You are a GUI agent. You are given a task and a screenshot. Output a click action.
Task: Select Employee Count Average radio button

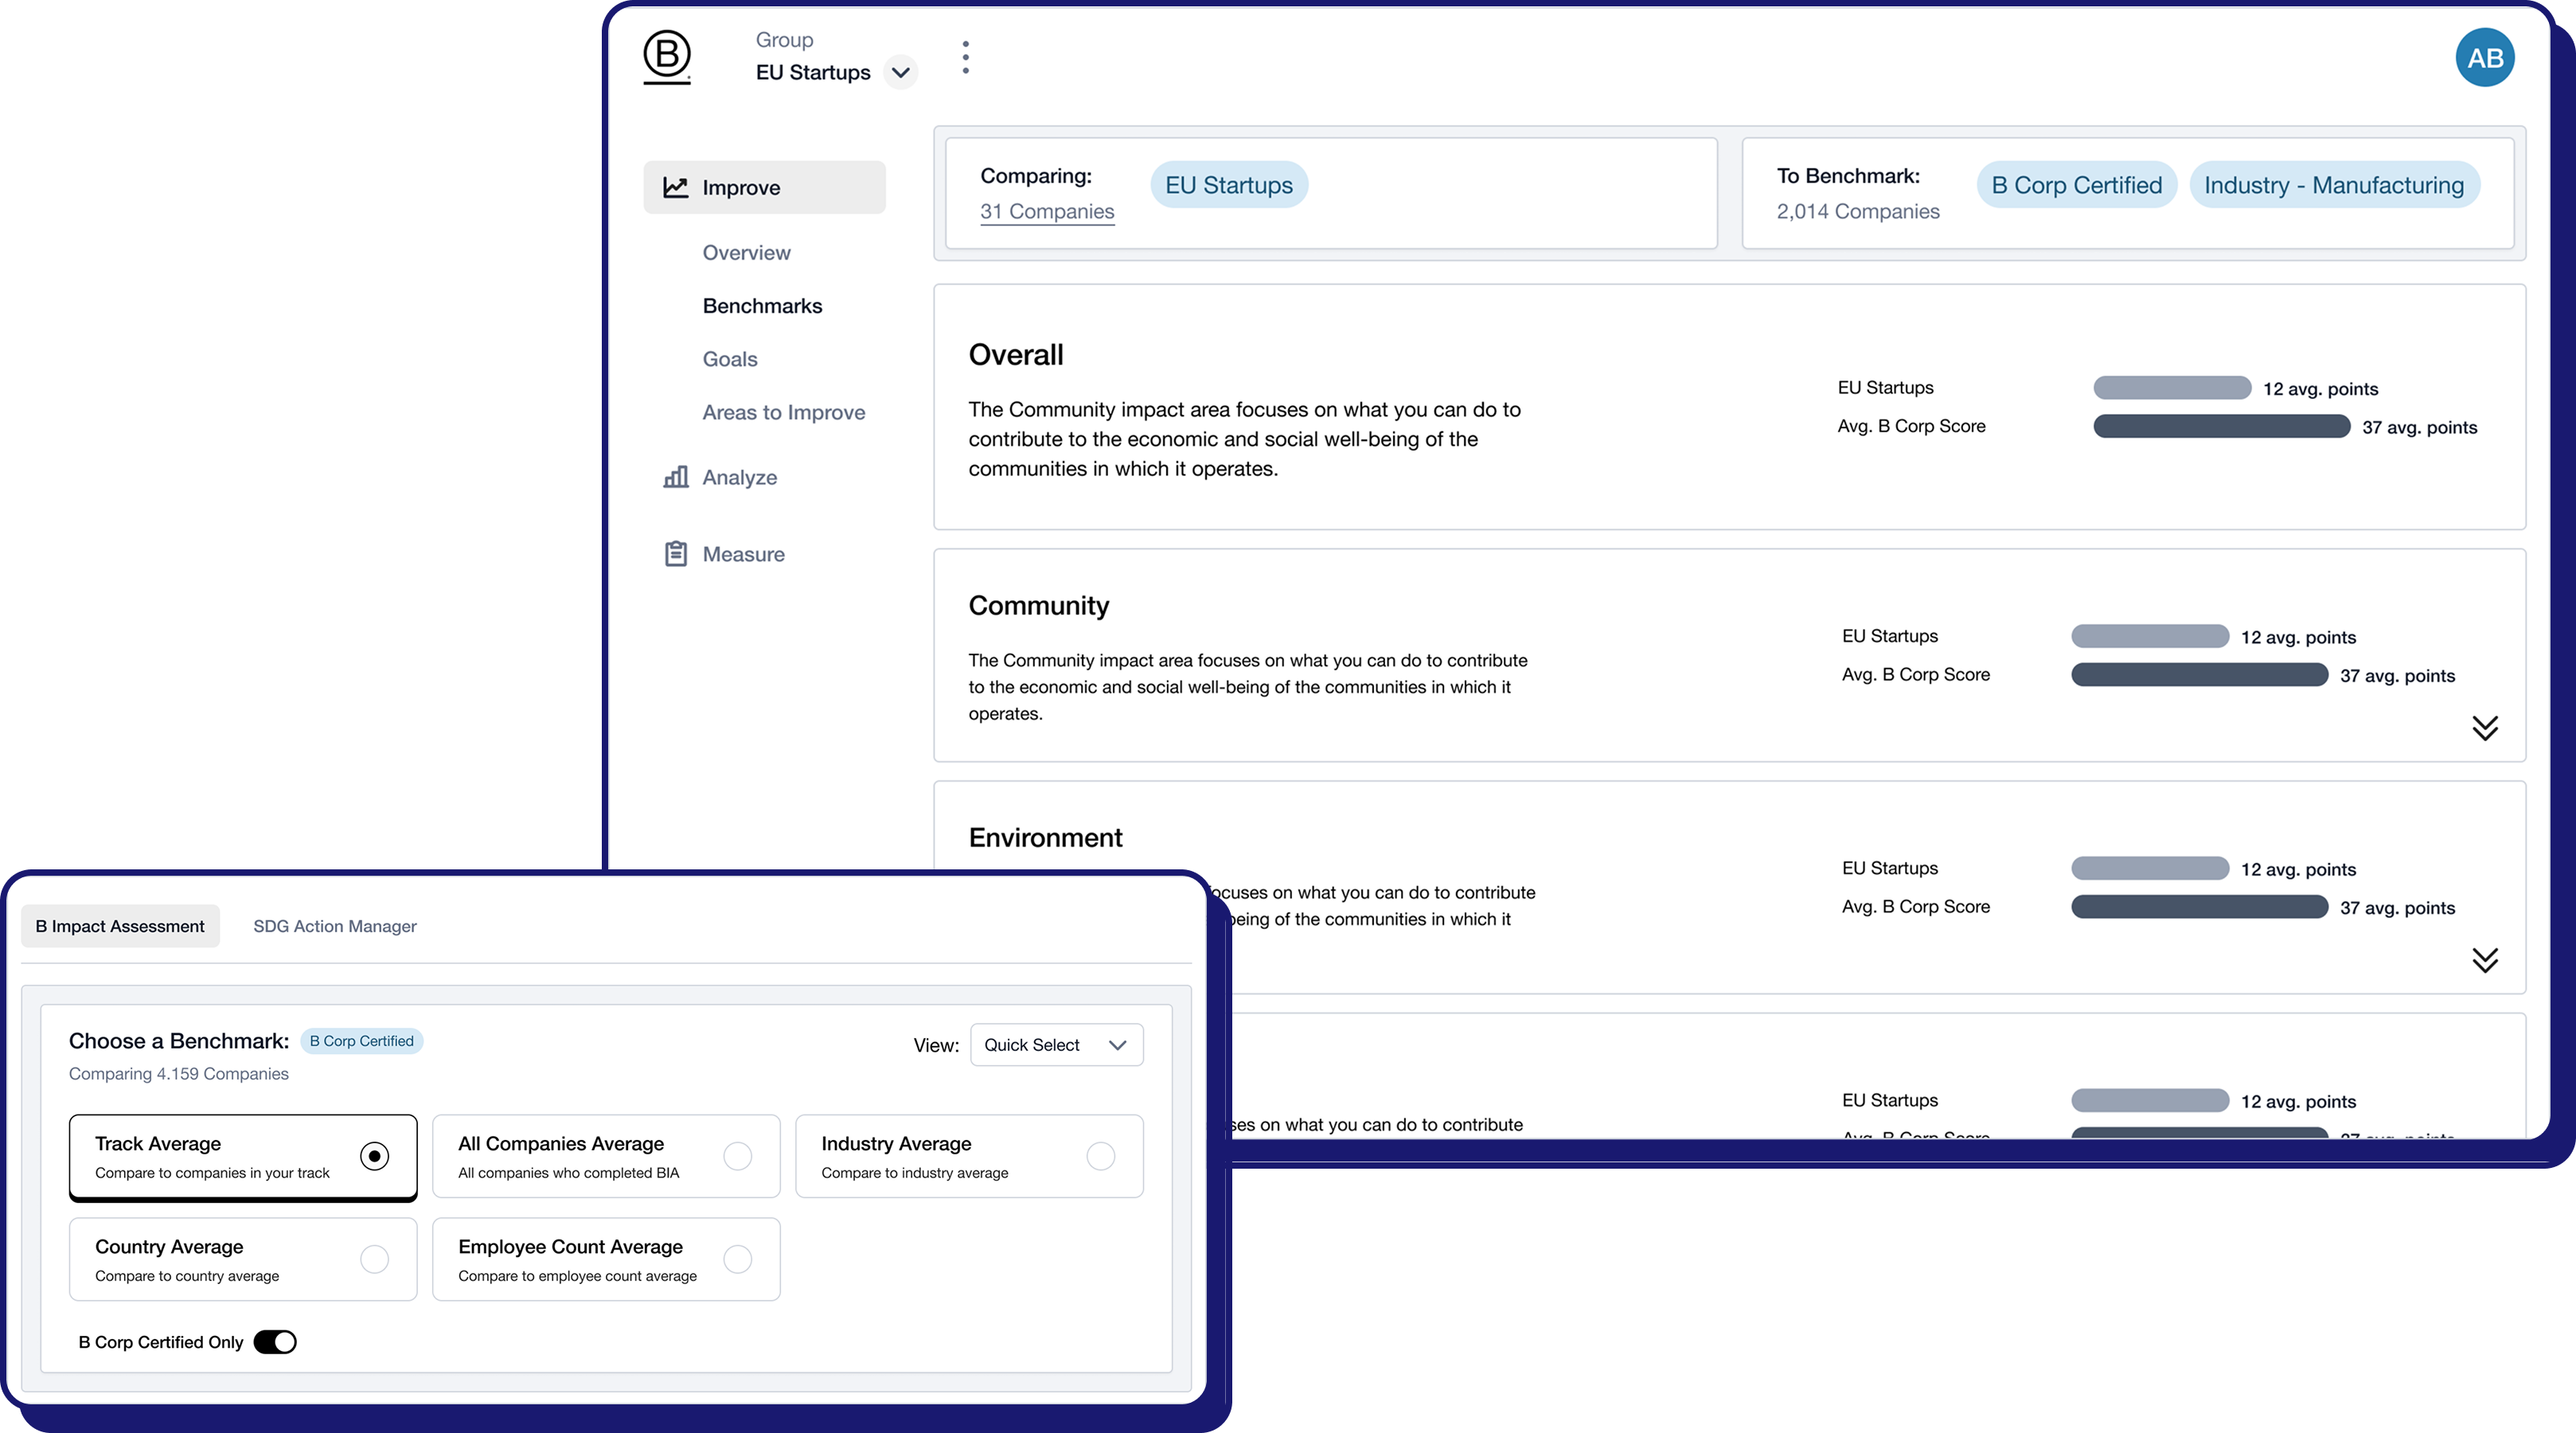[737, 1259]
